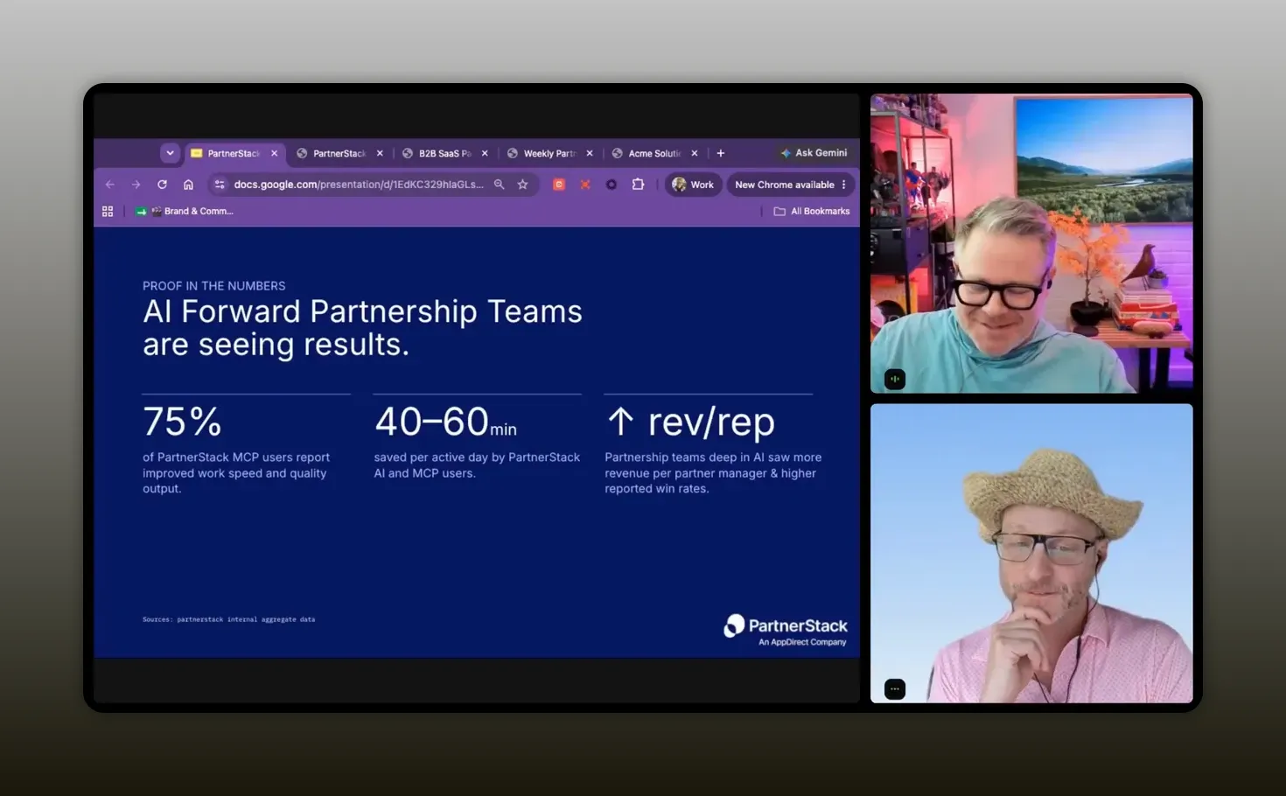
Task: Open the apps grid icon in bookmarks bar
Action: click(x=108, y=212)
